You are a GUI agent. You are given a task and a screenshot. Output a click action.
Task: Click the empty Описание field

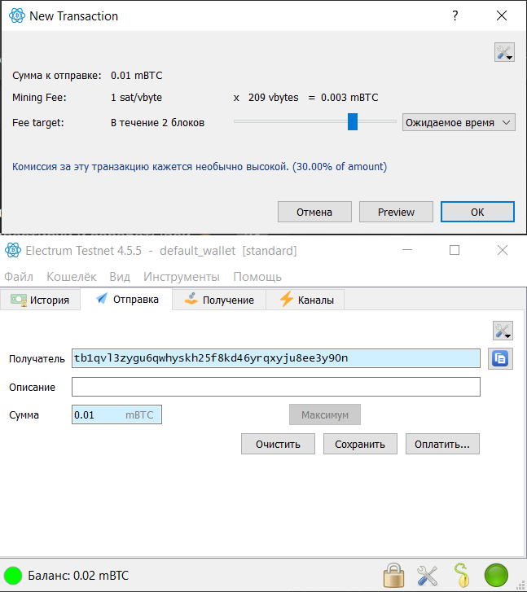pos(276,387)
